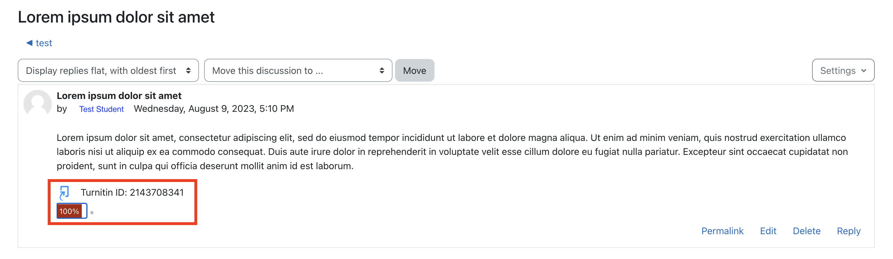Screen dimensions: 893x259
Task: Click the blue Turnitin submission icon
Action: point(65,193)
